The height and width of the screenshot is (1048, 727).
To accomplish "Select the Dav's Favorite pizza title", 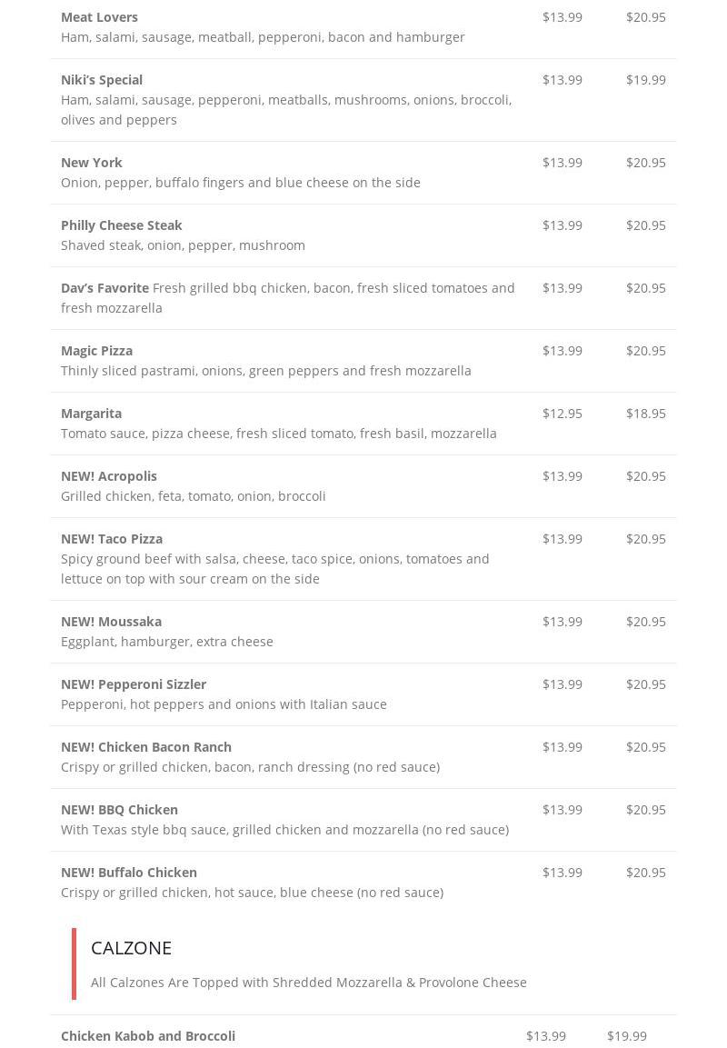I will [x=105, y=288].
